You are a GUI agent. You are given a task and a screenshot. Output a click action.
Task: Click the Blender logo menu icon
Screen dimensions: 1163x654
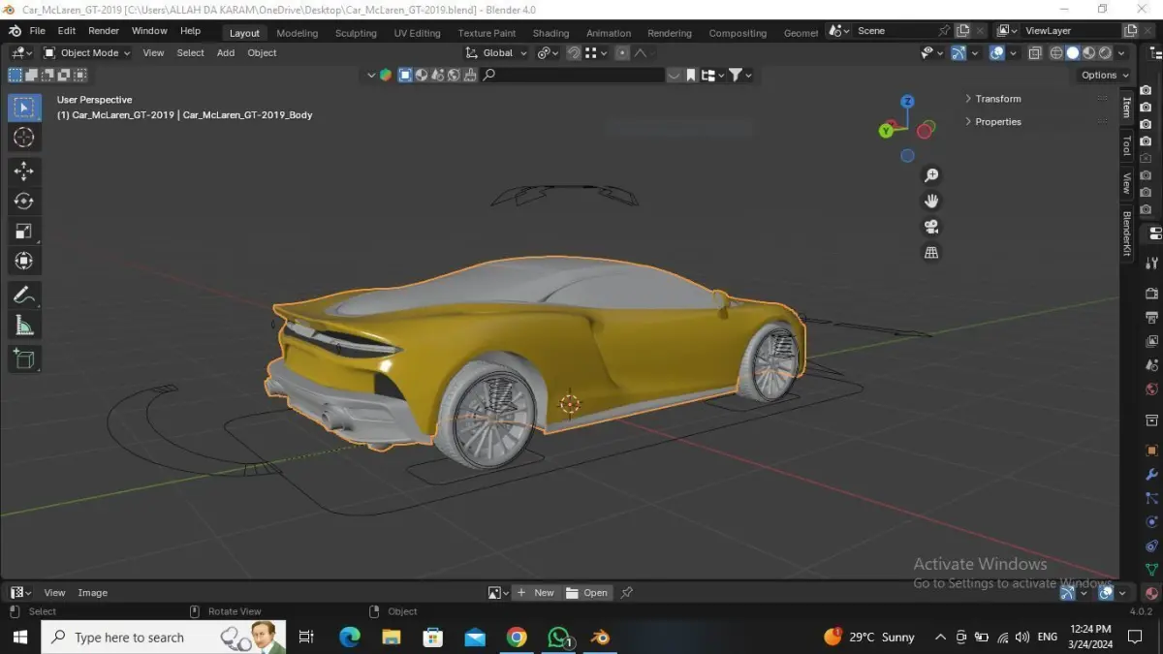click(15, 31)
